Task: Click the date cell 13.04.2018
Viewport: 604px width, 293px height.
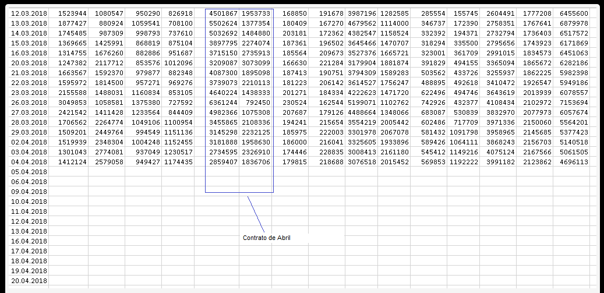Action: [x=30, y=231]
